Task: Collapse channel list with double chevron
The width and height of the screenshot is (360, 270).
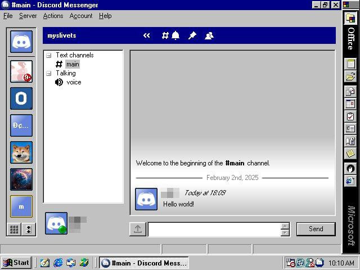Action: [x=146, y=35]
